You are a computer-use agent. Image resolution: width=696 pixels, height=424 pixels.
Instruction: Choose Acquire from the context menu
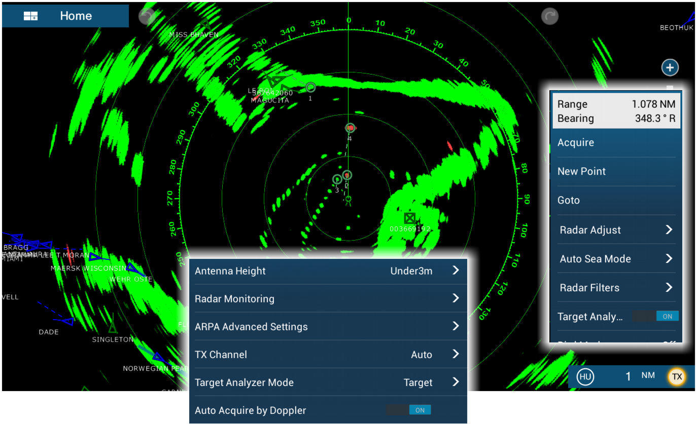tap(616, 142)
